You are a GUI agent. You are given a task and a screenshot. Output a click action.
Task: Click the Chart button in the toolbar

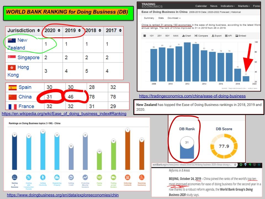pyautogui.click(x=187, y=36)
